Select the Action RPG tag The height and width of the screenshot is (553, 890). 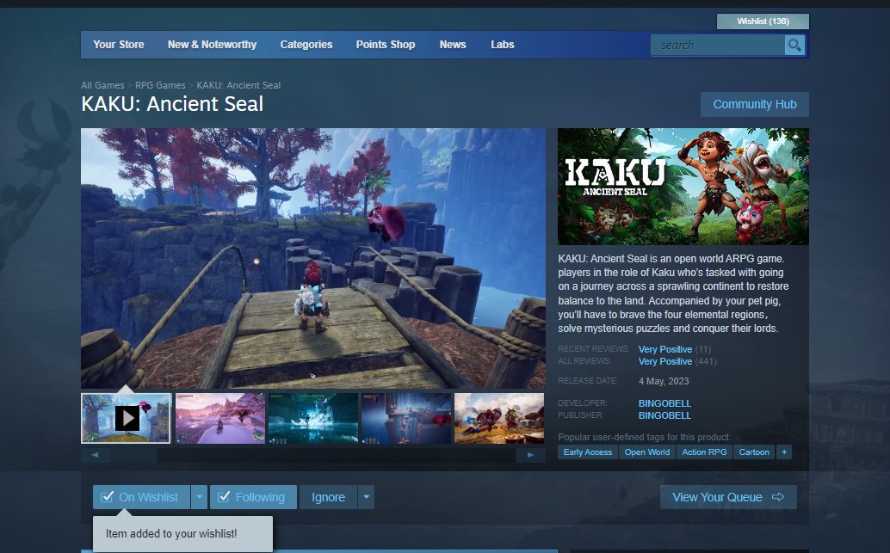click(x=704, y=452)
